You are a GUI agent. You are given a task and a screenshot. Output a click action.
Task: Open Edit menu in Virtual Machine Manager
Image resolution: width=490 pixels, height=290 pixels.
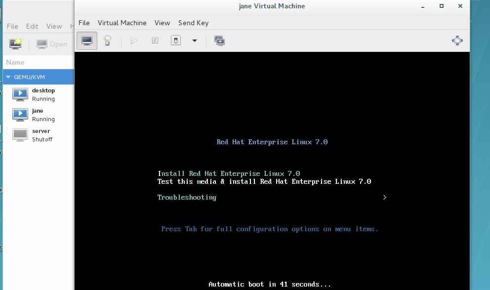click(x=32, y=26)
